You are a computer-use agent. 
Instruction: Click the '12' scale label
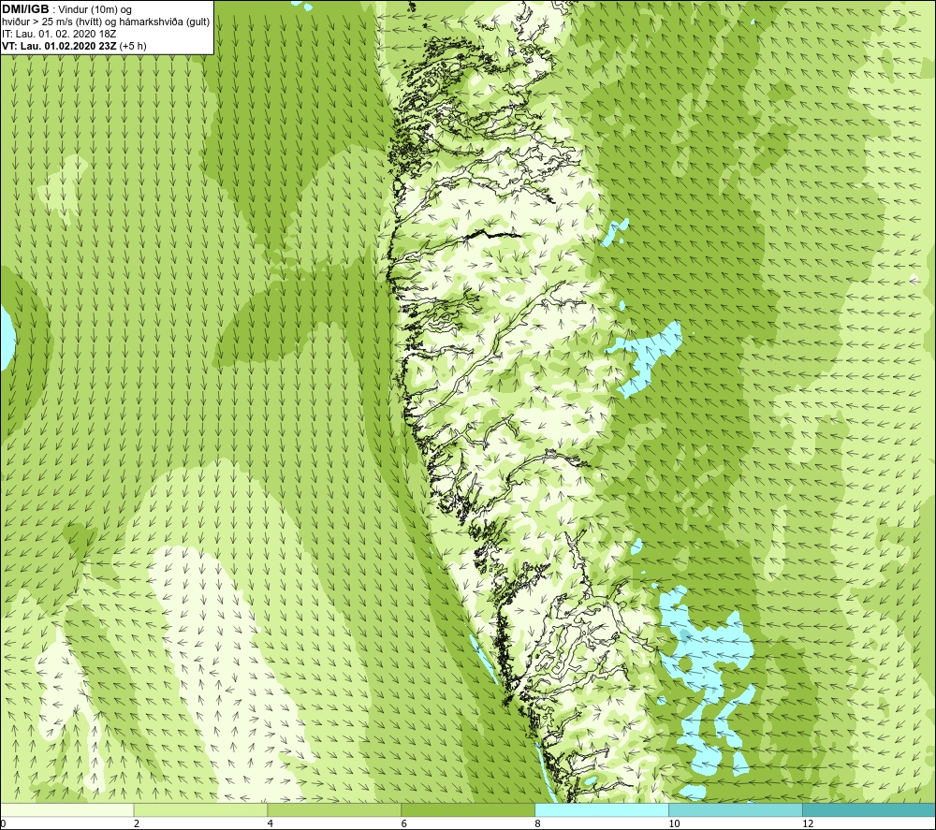(807, 823)
